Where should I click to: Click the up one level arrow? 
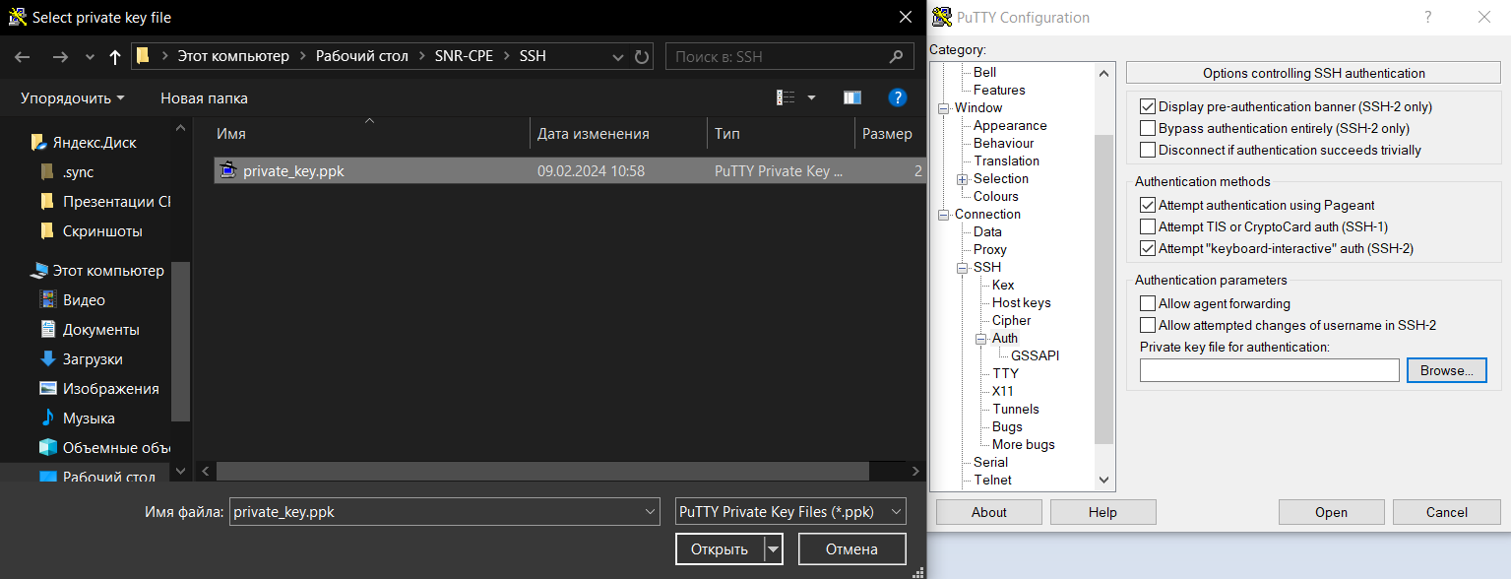(114, 57)
